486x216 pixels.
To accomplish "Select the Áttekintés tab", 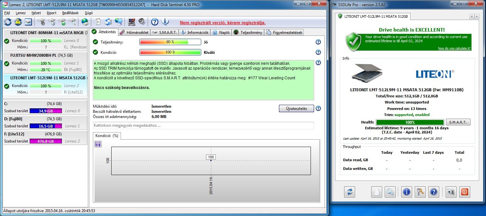I will click(x=104, y=32).
